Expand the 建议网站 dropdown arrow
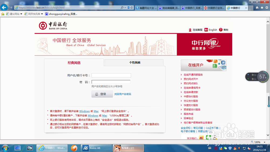The width and height of the screenshot is (270, 152). pos(21,14)
